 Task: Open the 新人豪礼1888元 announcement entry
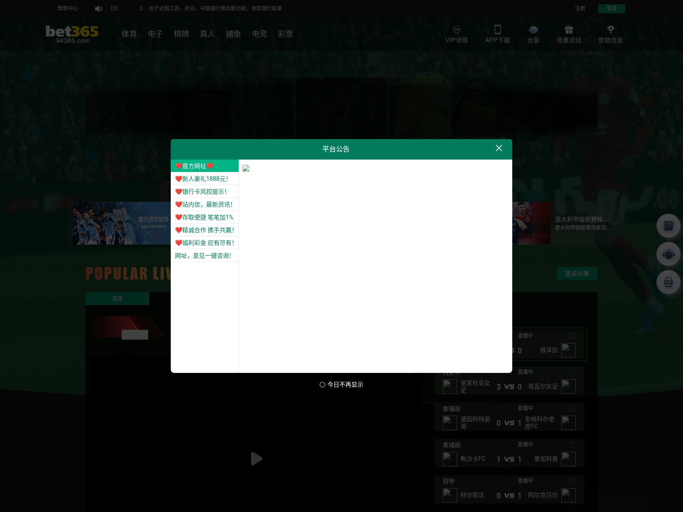tap(204, 179)
